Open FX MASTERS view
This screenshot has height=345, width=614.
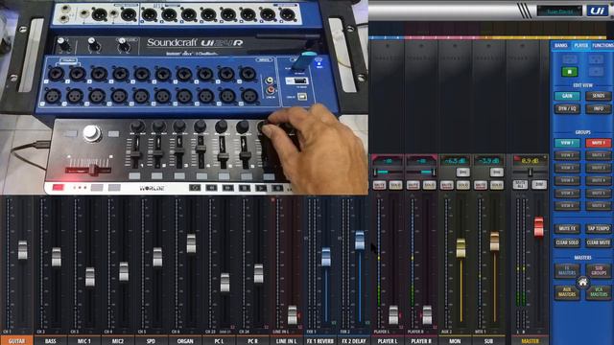[x=567, y=270]
